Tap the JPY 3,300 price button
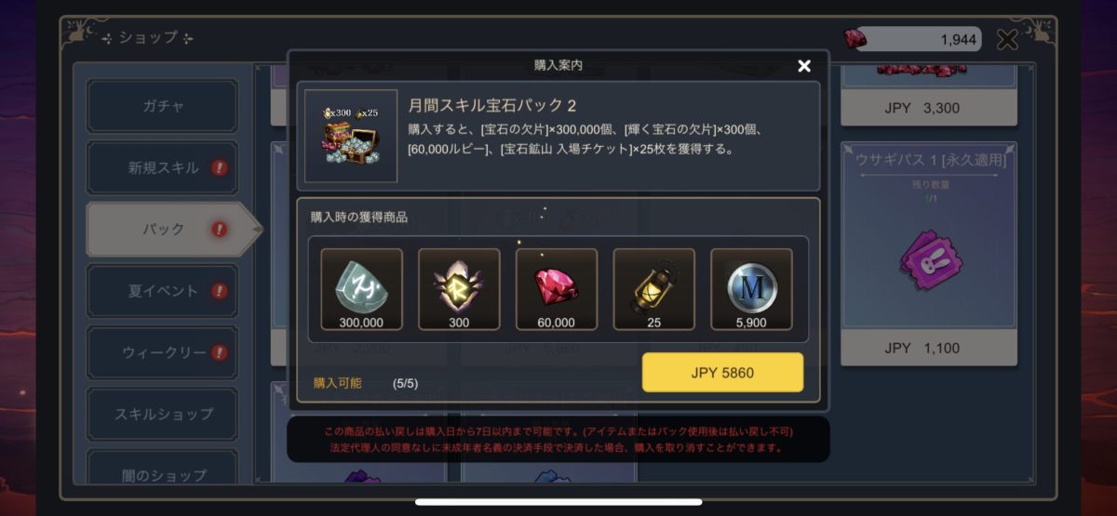 coord(929,108)
